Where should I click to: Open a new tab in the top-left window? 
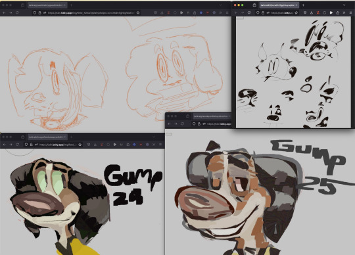pyautogui.click(x=71, y=5)
